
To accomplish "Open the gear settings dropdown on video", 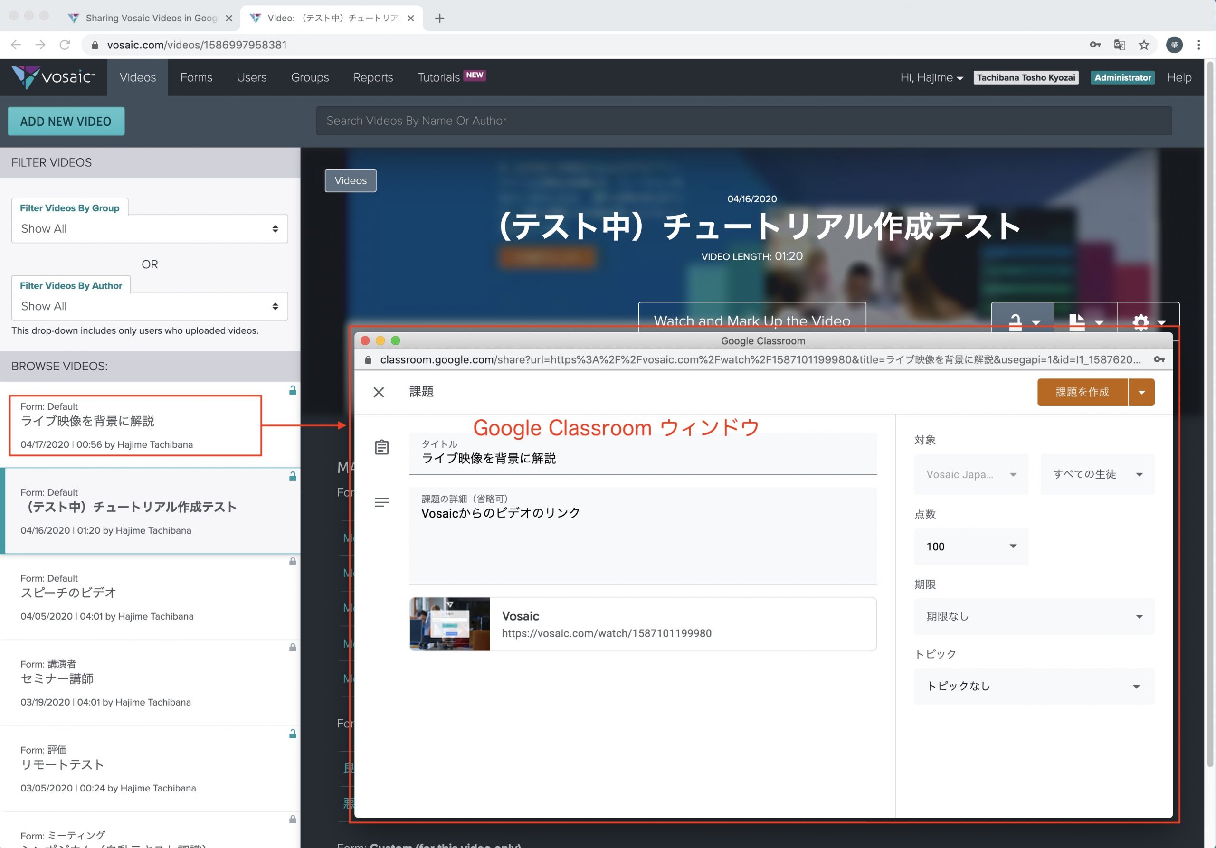I will pyautogui.click(x=1148, y=321).
